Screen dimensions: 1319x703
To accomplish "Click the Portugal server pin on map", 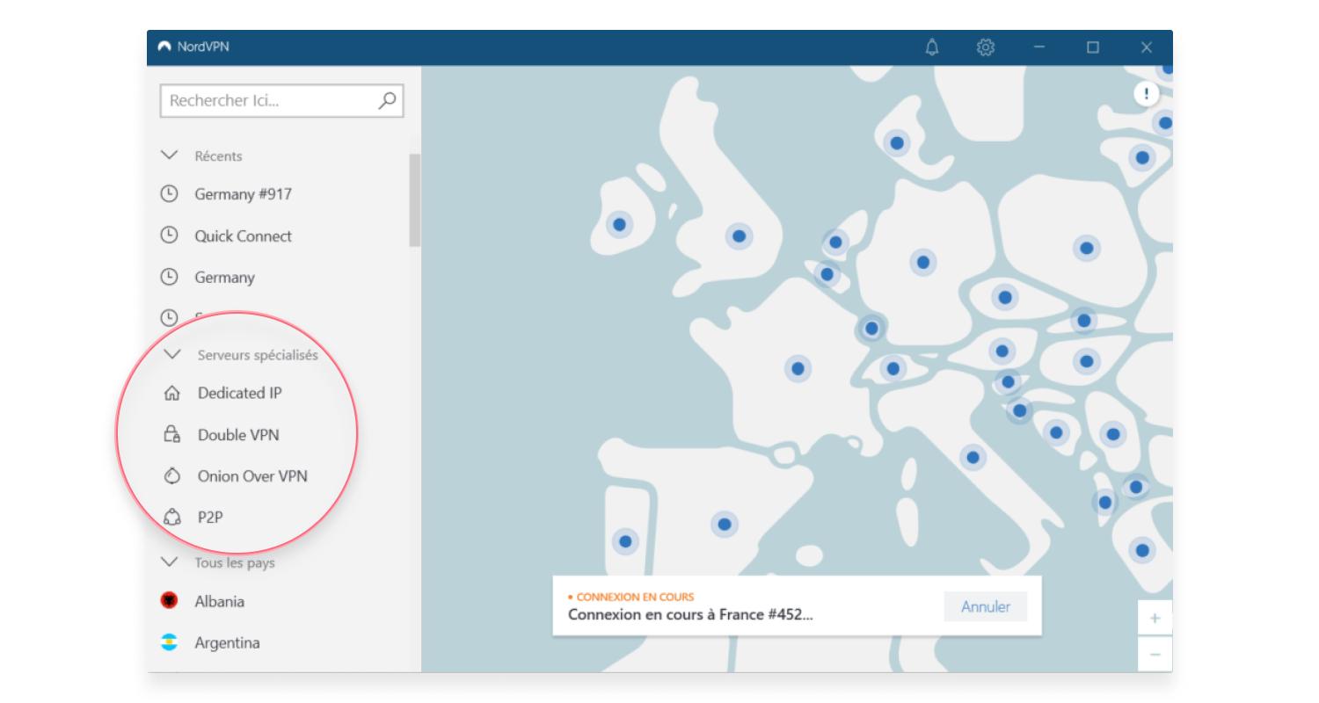I will (x=625, y=541).
